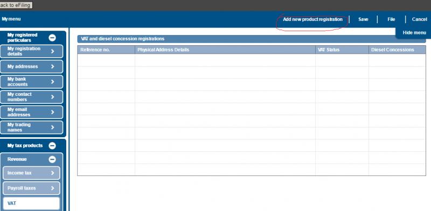Click File in the top bar
The image size is (431, 211).
pos(391,19)
